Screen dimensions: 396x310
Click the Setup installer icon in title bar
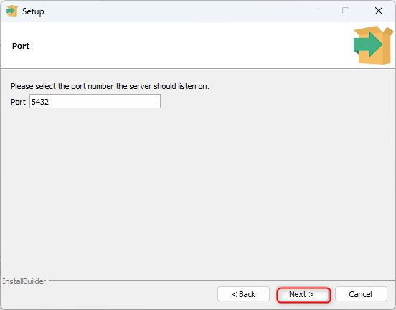[12, 11]
